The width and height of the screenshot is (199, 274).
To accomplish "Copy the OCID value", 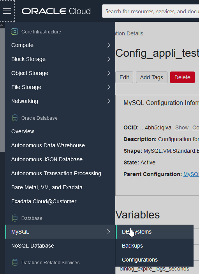I will point(195,127).
